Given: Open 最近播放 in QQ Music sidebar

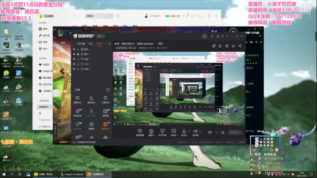Looking at the screenshot, I should click(x=45, y=78).
